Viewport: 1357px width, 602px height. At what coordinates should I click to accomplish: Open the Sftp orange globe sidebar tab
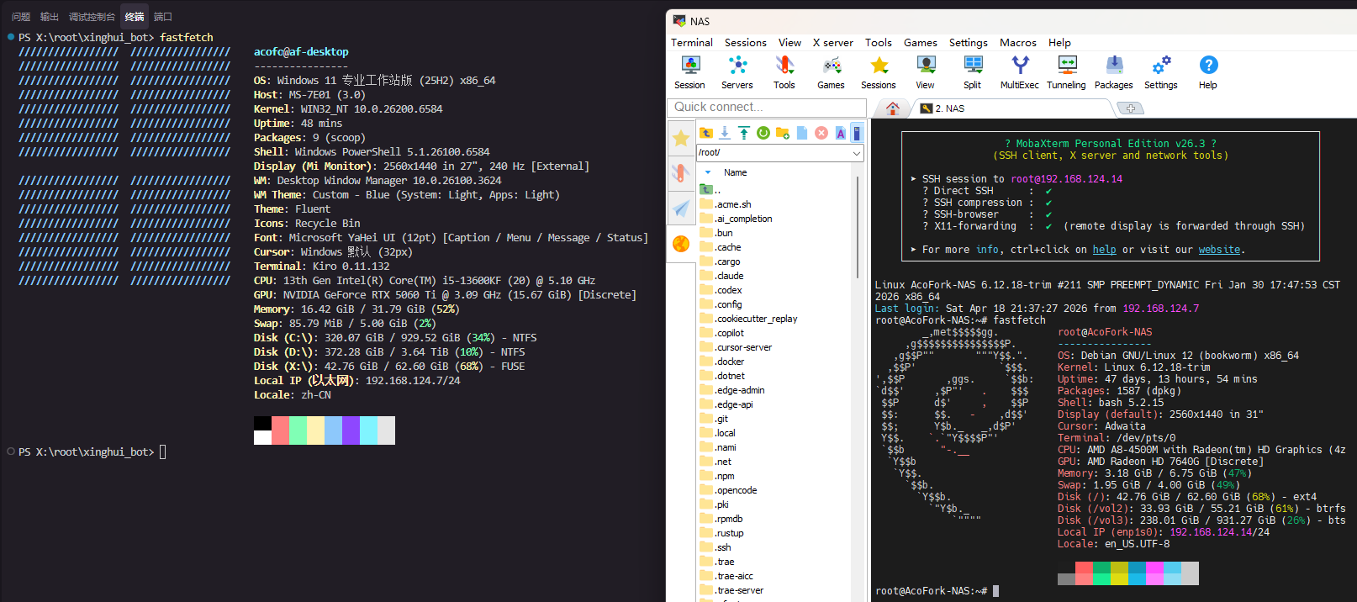pos(681,244)
